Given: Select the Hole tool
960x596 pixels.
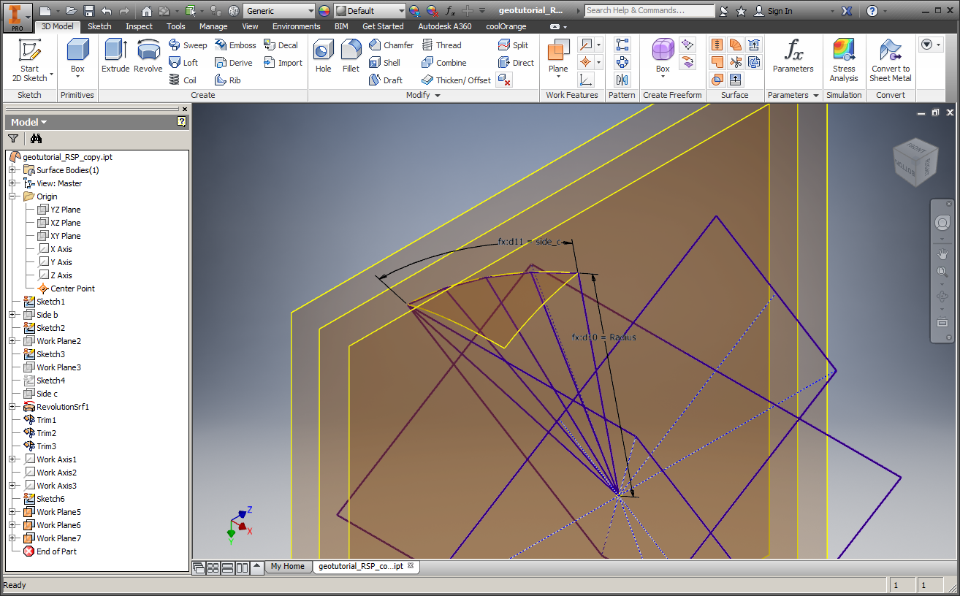Looking at the screenshot, I should [324, 57].
